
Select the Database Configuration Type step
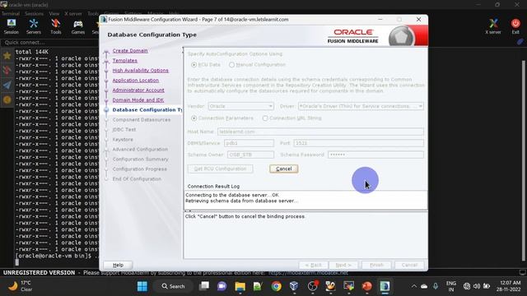click(147, 109)
